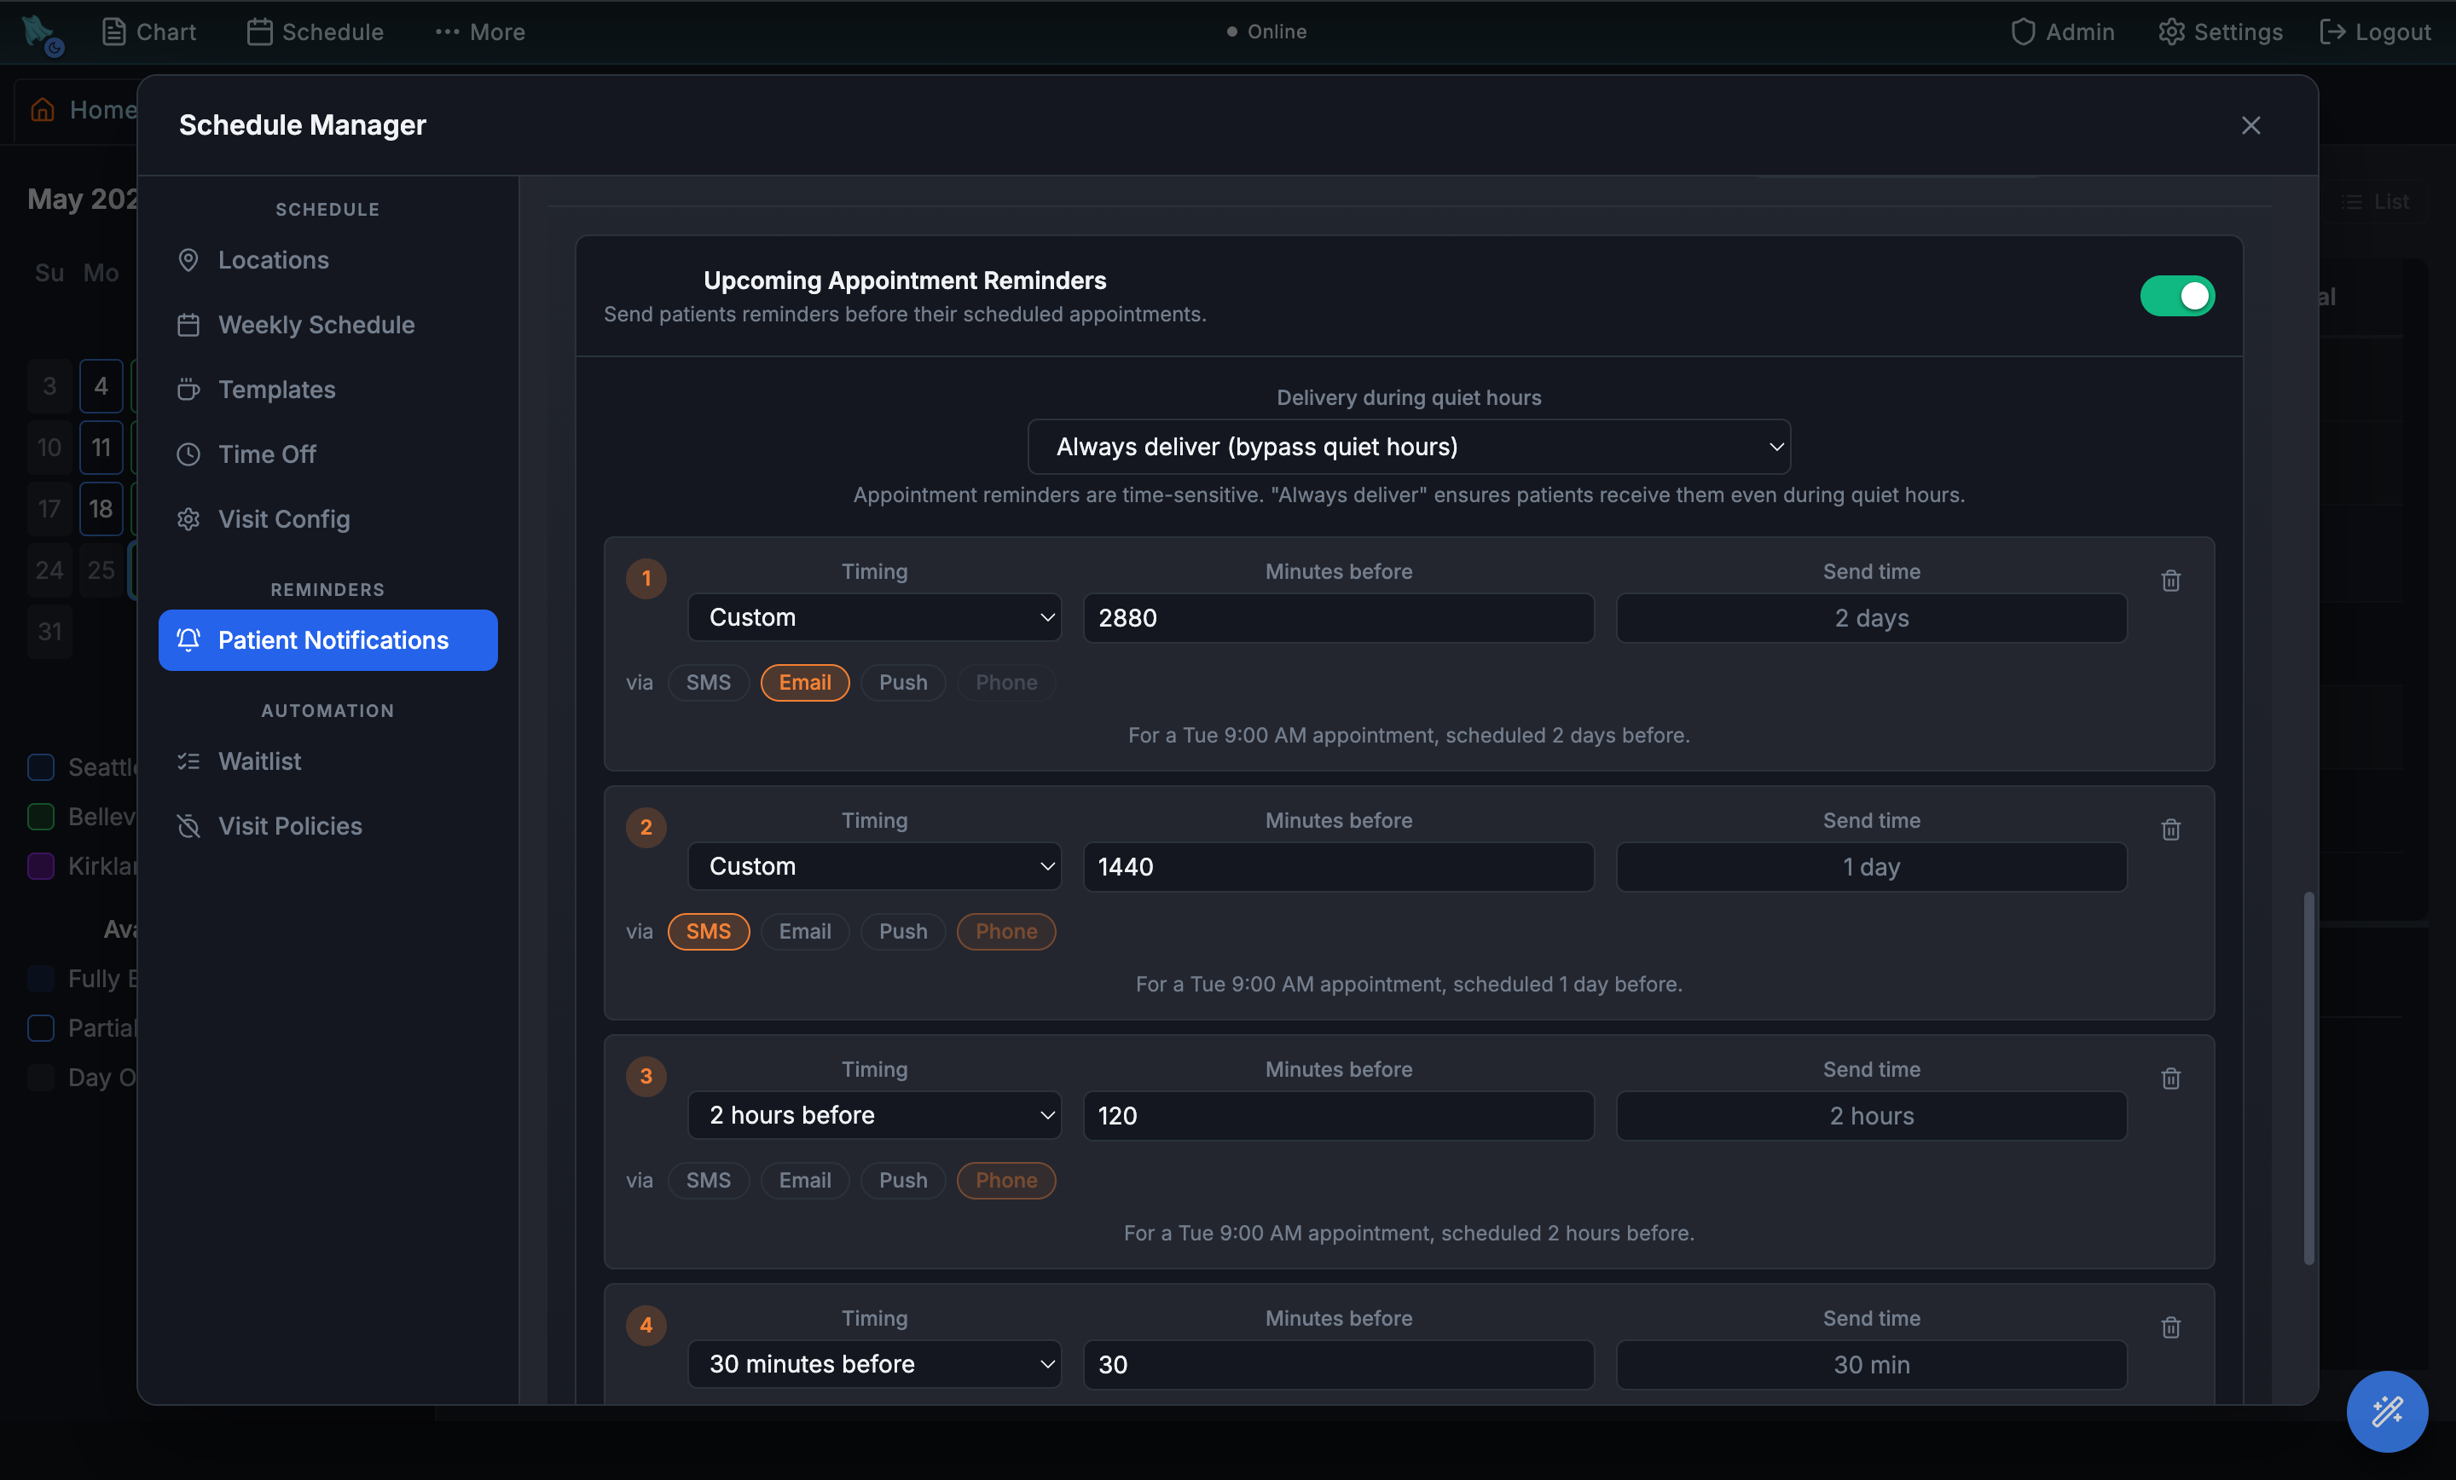Open the '30 minutes before' Timing dropdown
Viewport: 2456px width, 1480px height.
coord(874,1364)
